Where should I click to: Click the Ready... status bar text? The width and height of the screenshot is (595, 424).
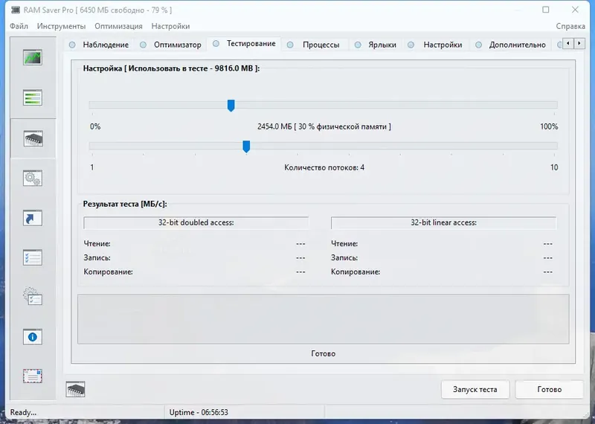[x=23, y=412]
